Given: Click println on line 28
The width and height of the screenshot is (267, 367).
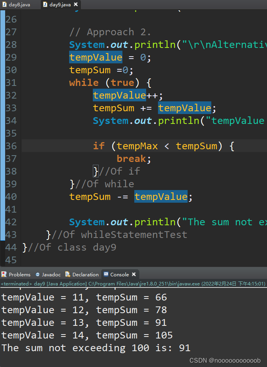Looking at the screenshot, I should (x=155, y=45).
